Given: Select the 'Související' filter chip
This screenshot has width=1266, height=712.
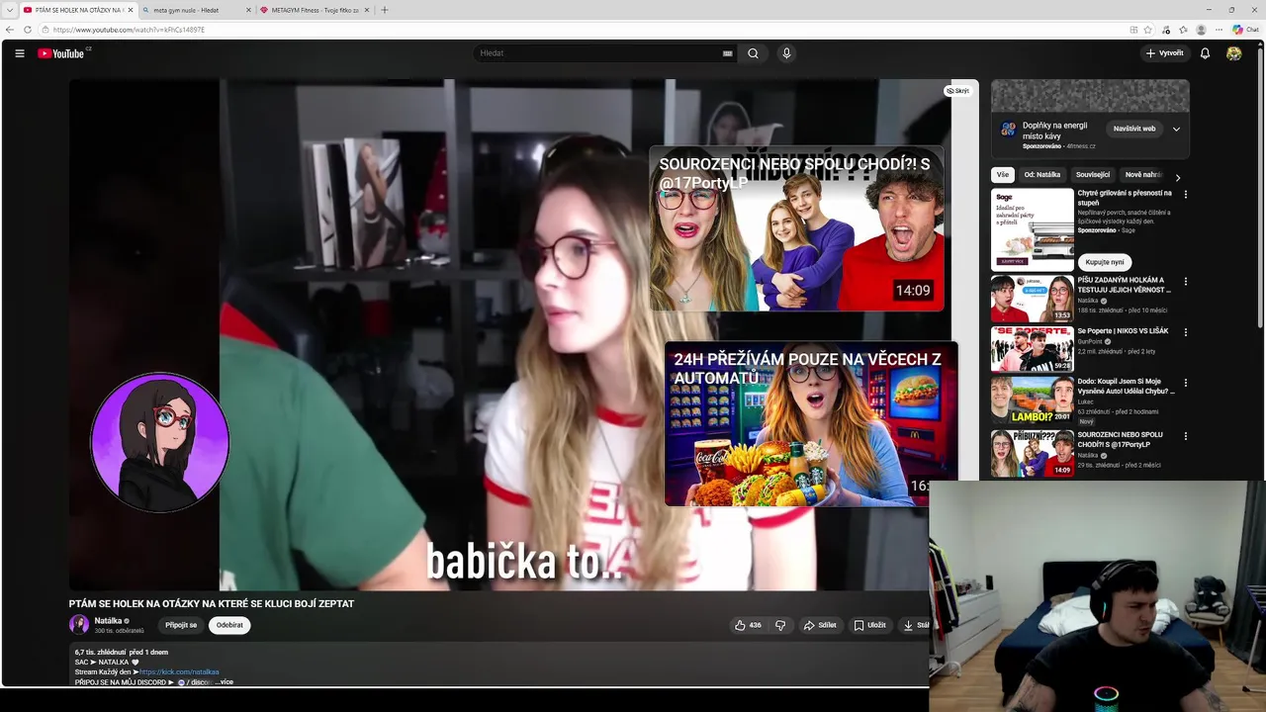Looking at the screenshot, I should pyautogui.click(x=1093, y=175).
